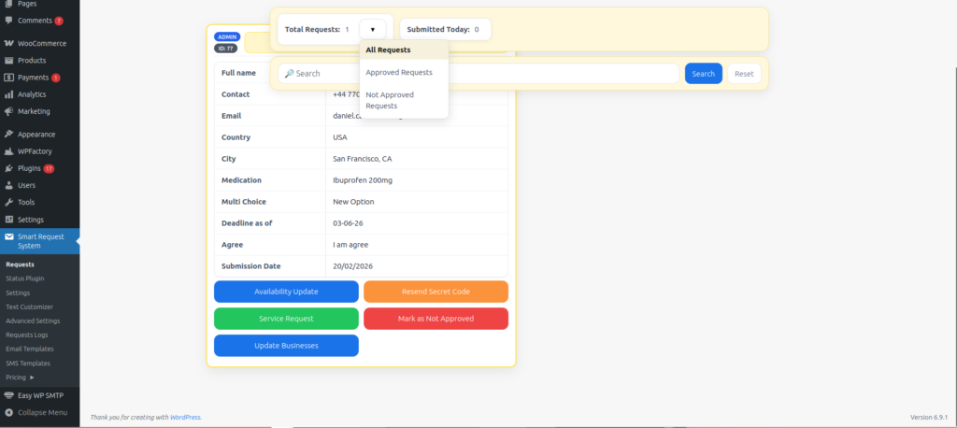This screenshot has height=428, width=957.
Task: Click the WooCommerce icon in sidebar
Action: coord(9,43)
